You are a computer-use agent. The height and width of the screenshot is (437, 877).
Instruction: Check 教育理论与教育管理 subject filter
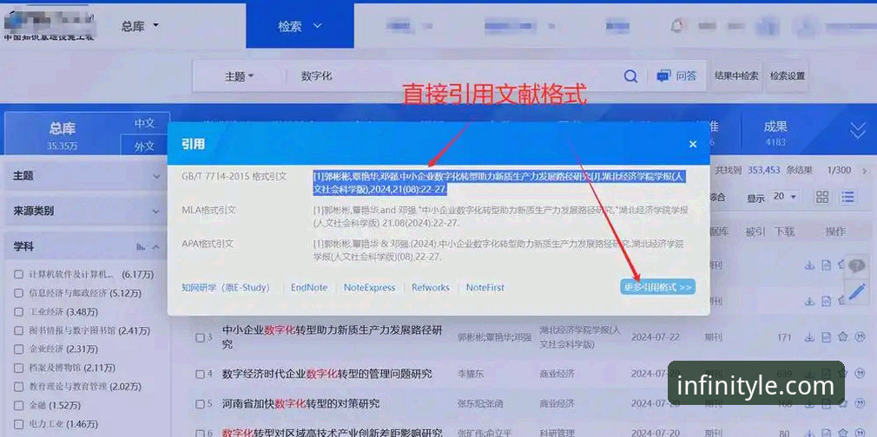point(19,386)
